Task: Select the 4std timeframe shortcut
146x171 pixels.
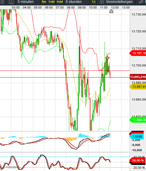Action: pos(60,2)
